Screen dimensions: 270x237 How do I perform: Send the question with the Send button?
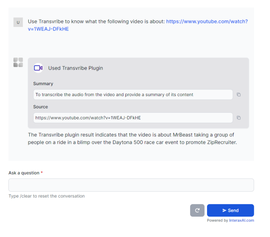230,210
